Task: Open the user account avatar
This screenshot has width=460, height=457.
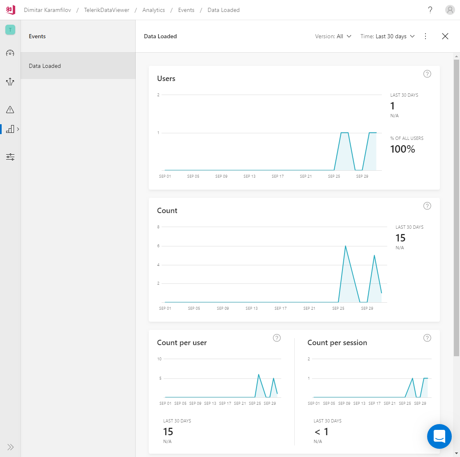Action: pos(450,10)
